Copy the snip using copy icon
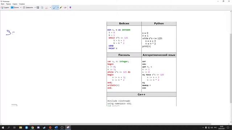This screenshot has width=232, height=130. pos(42,7)
